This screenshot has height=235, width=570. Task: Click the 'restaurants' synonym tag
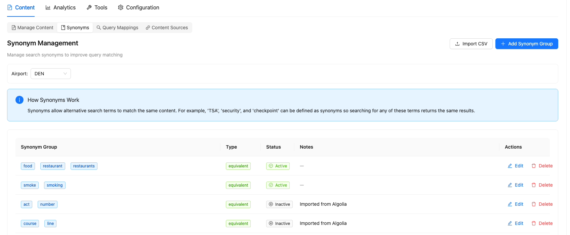[84, 166]
